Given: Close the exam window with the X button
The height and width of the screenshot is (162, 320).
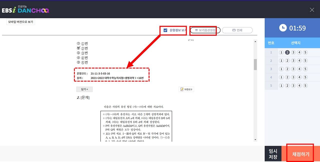Looking at the screenshot, I should (312, 10).
